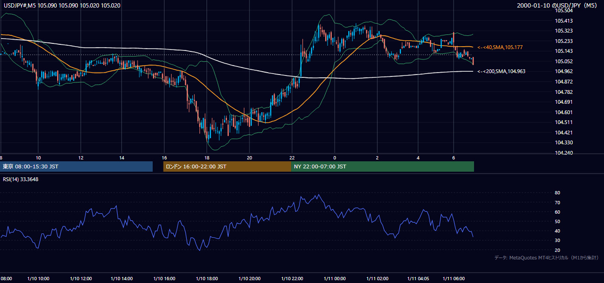Click the '2000-01-10 のUSD/JPY (M5)' chart title
Viewport: 604px width, 283px height.
(557, 6)
